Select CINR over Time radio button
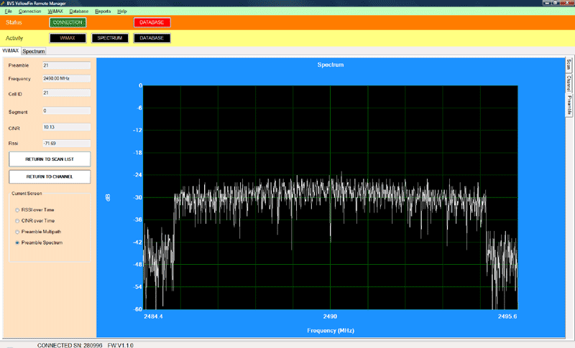 point(17,221)
